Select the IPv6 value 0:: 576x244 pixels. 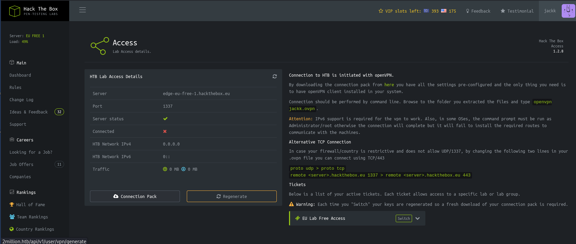point(166,157)
